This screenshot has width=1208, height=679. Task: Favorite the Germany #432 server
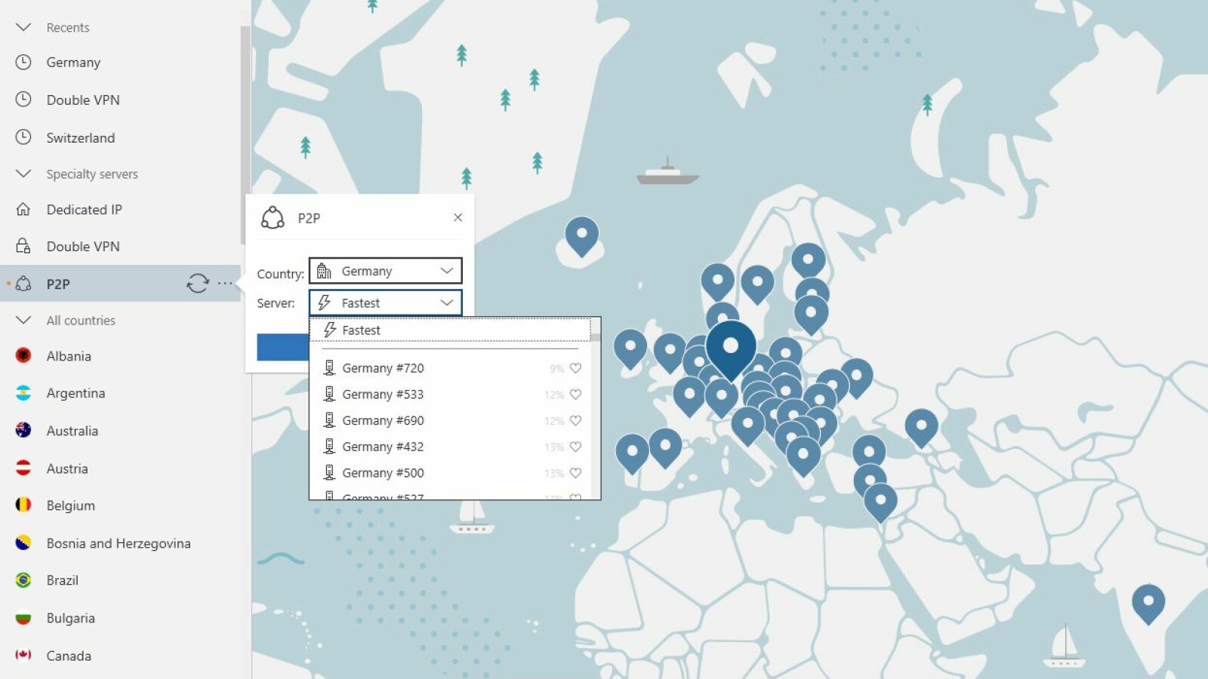pos(576,447)
